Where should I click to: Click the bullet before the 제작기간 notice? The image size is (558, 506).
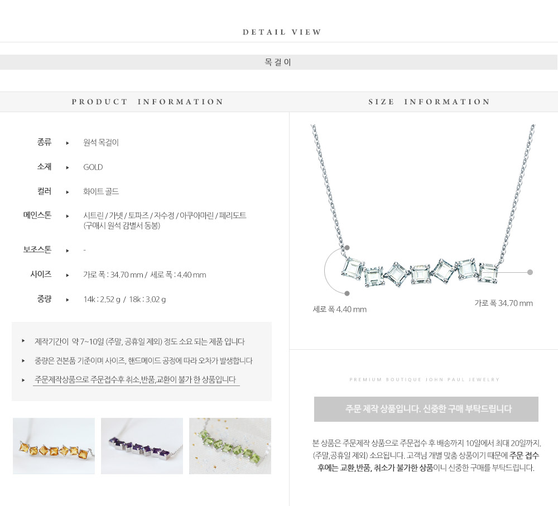point(23,341)
